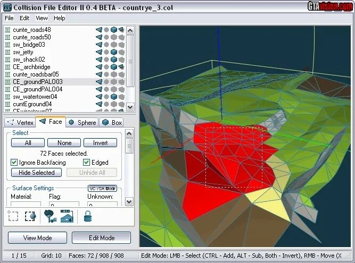Click the face triangle icon for cunte_roads48
This screenshot has width=355, height=263.
tap(99, 30)
